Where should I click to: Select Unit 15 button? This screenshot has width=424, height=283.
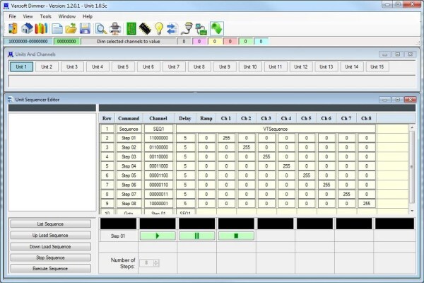(377, 67)
